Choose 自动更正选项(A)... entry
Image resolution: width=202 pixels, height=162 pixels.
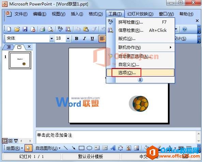(x=140, y=56)
